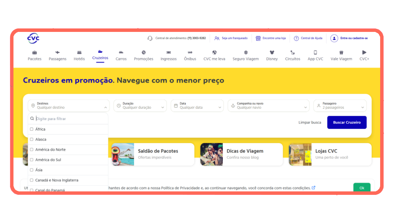Click the external link icon after privacy notice
The height and width of the screenshot is (206, 394).
(x=313, y=188)
